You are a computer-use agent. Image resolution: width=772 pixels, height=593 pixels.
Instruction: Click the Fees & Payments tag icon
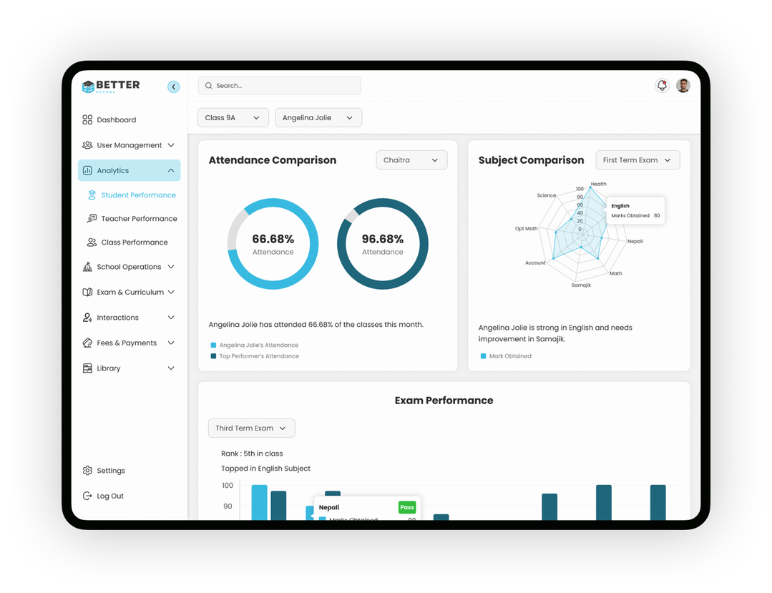click(x=87, y=343)
